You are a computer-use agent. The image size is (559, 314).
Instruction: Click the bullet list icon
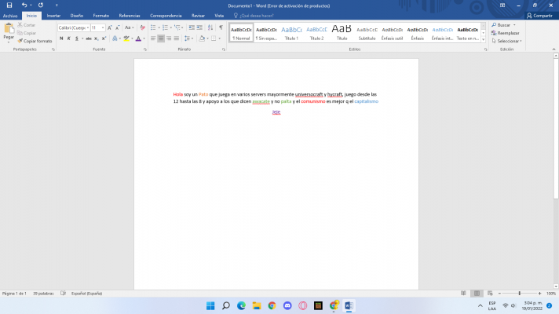coord(152,27)
